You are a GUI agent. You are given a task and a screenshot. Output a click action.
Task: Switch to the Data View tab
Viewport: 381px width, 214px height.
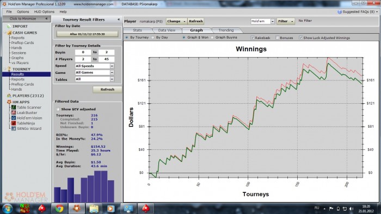point(167,30)
